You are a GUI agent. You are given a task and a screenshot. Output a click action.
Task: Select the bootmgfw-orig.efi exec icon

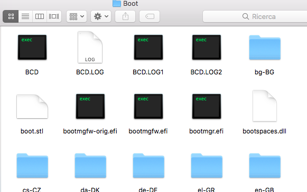90,107
